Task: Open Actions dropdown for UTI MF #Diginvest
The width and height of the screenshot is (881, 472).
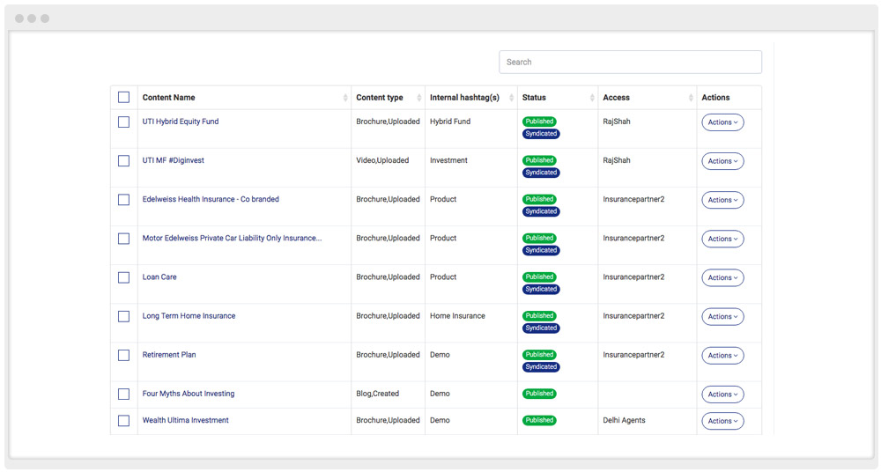Action: click(x=722, y=161)
